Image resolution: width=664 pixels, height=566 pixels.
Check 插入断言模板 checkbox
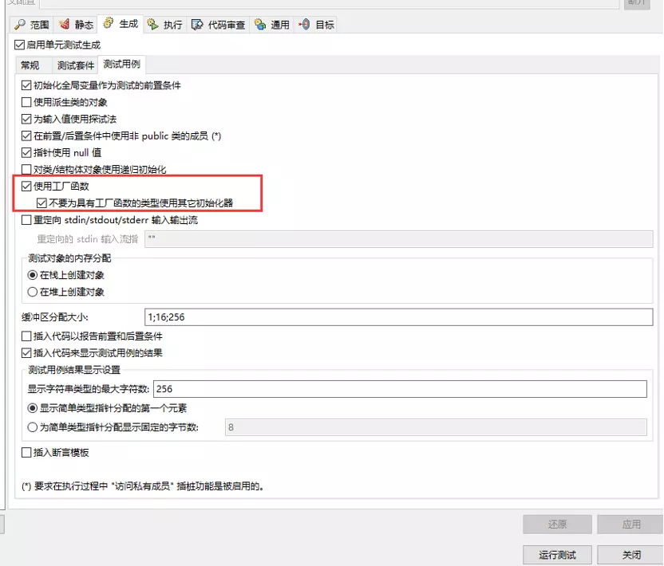pos(27,453)
